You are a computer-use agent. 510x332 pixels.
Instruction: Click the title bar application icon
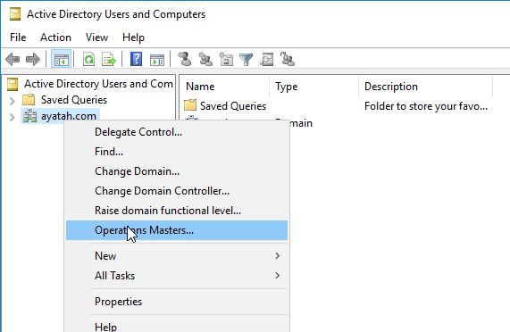[14, 14]
